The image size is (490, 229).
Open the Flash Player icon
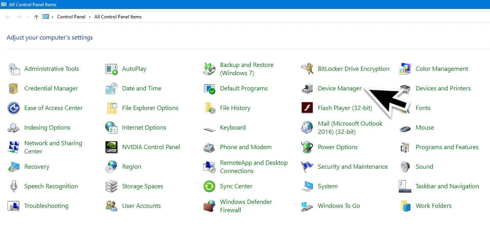[x=307, y=108]
